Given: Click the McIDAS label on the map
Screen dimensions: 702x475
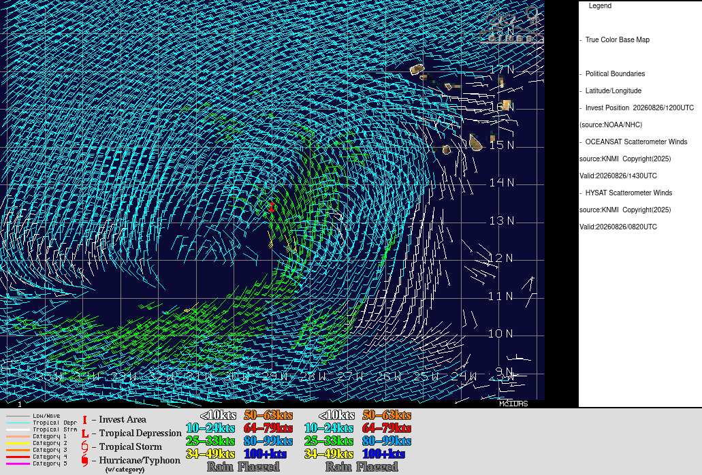Looking at the screenshot, I should point(513,404).
